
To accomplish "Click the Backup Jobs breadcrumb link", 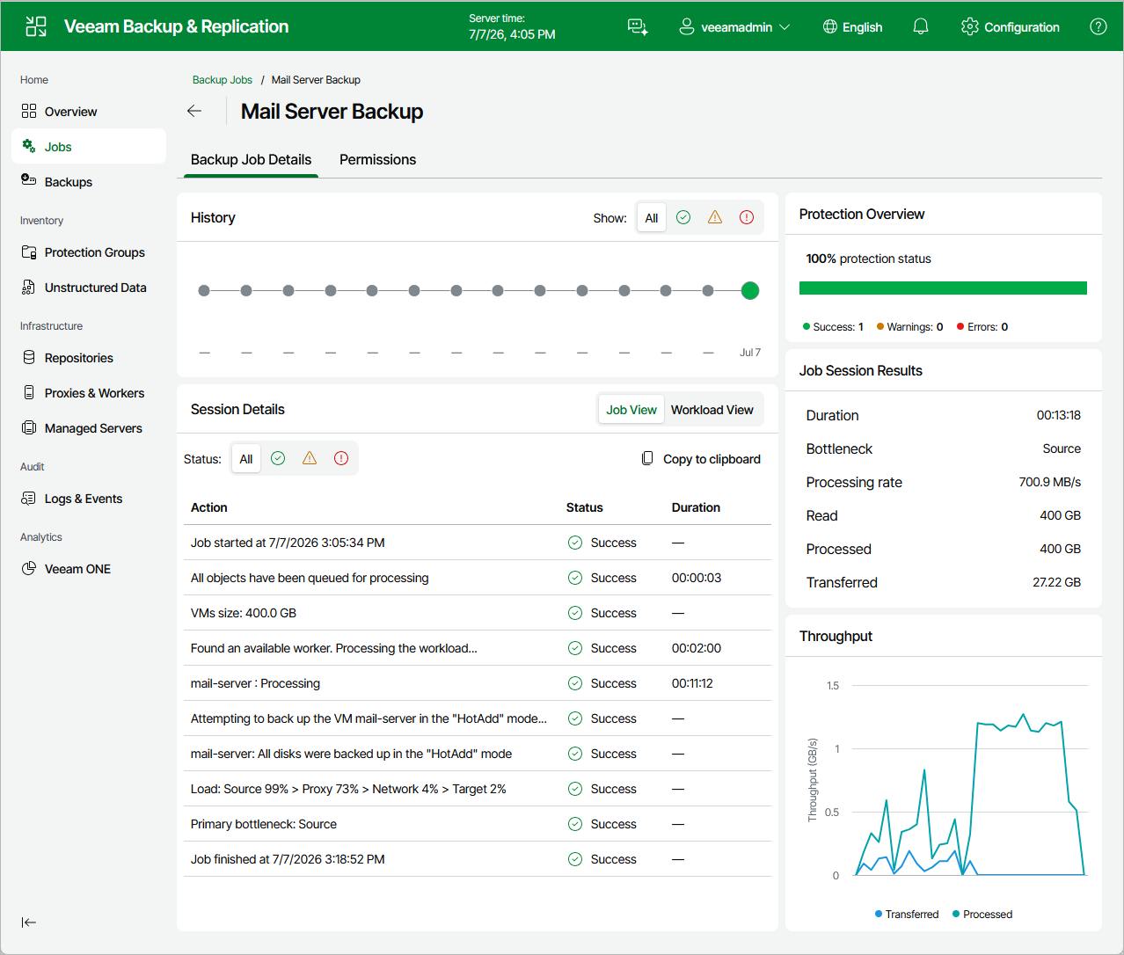I will [x=223, y=80].
